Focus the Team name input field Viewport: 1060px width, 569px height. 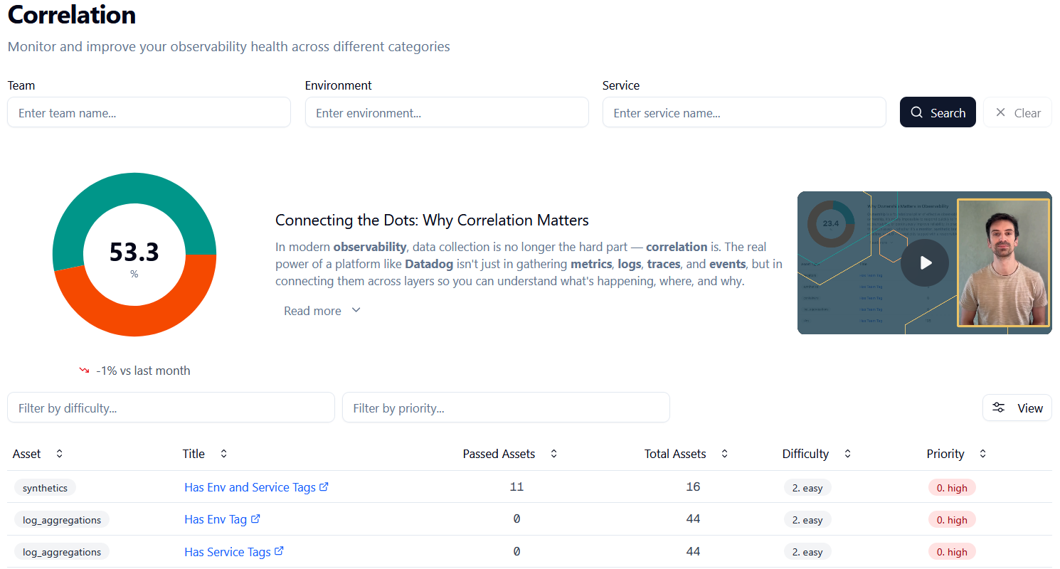(x=149, y=112)
